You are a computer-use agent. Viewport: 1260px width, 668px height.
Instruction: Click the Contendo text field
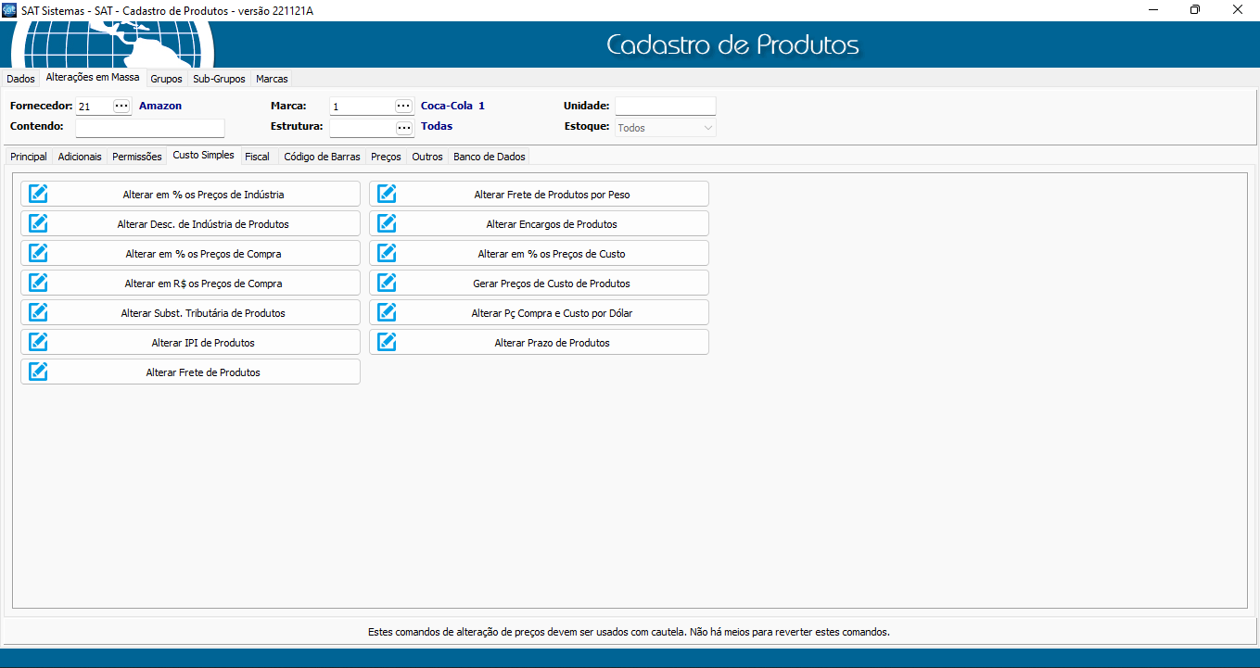[150, 128]
